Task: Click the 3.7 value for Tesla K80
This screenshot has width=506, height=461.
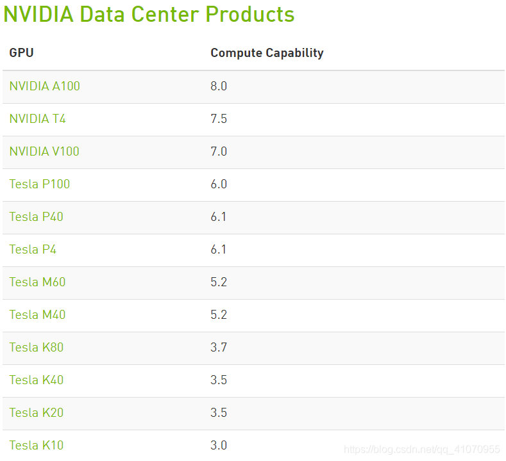Action: [219, 347]
